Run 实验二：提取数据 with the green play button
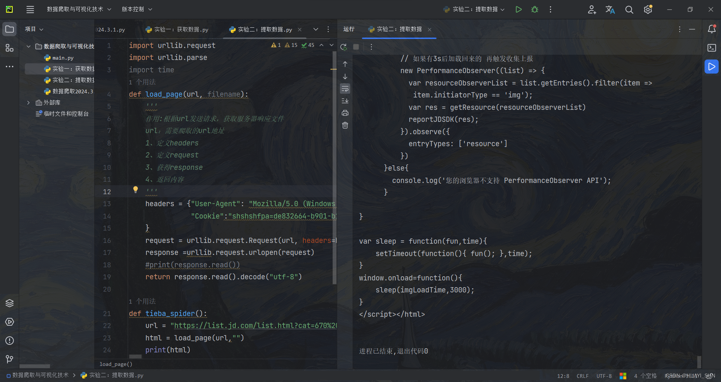This screenshot has width=721, height=382. 519,9
